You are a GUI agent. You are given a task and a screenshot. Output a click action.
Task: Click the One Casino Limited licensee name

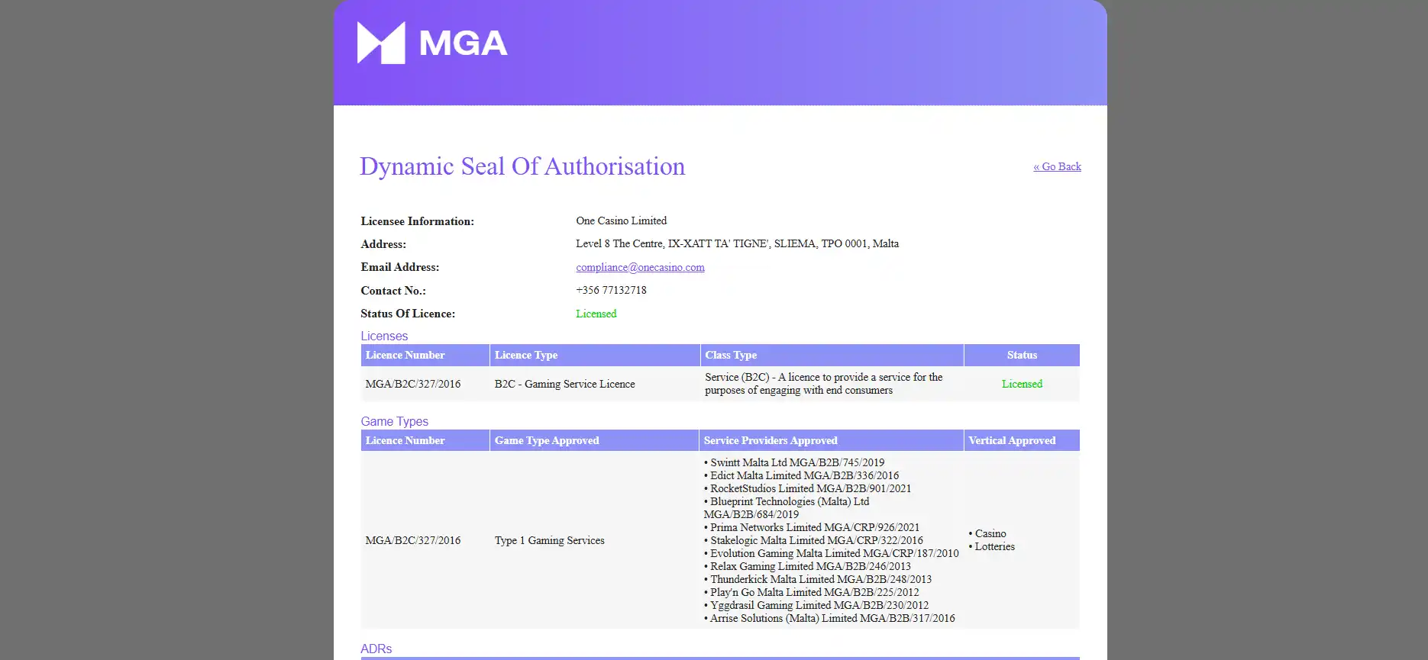pos(621,221)
